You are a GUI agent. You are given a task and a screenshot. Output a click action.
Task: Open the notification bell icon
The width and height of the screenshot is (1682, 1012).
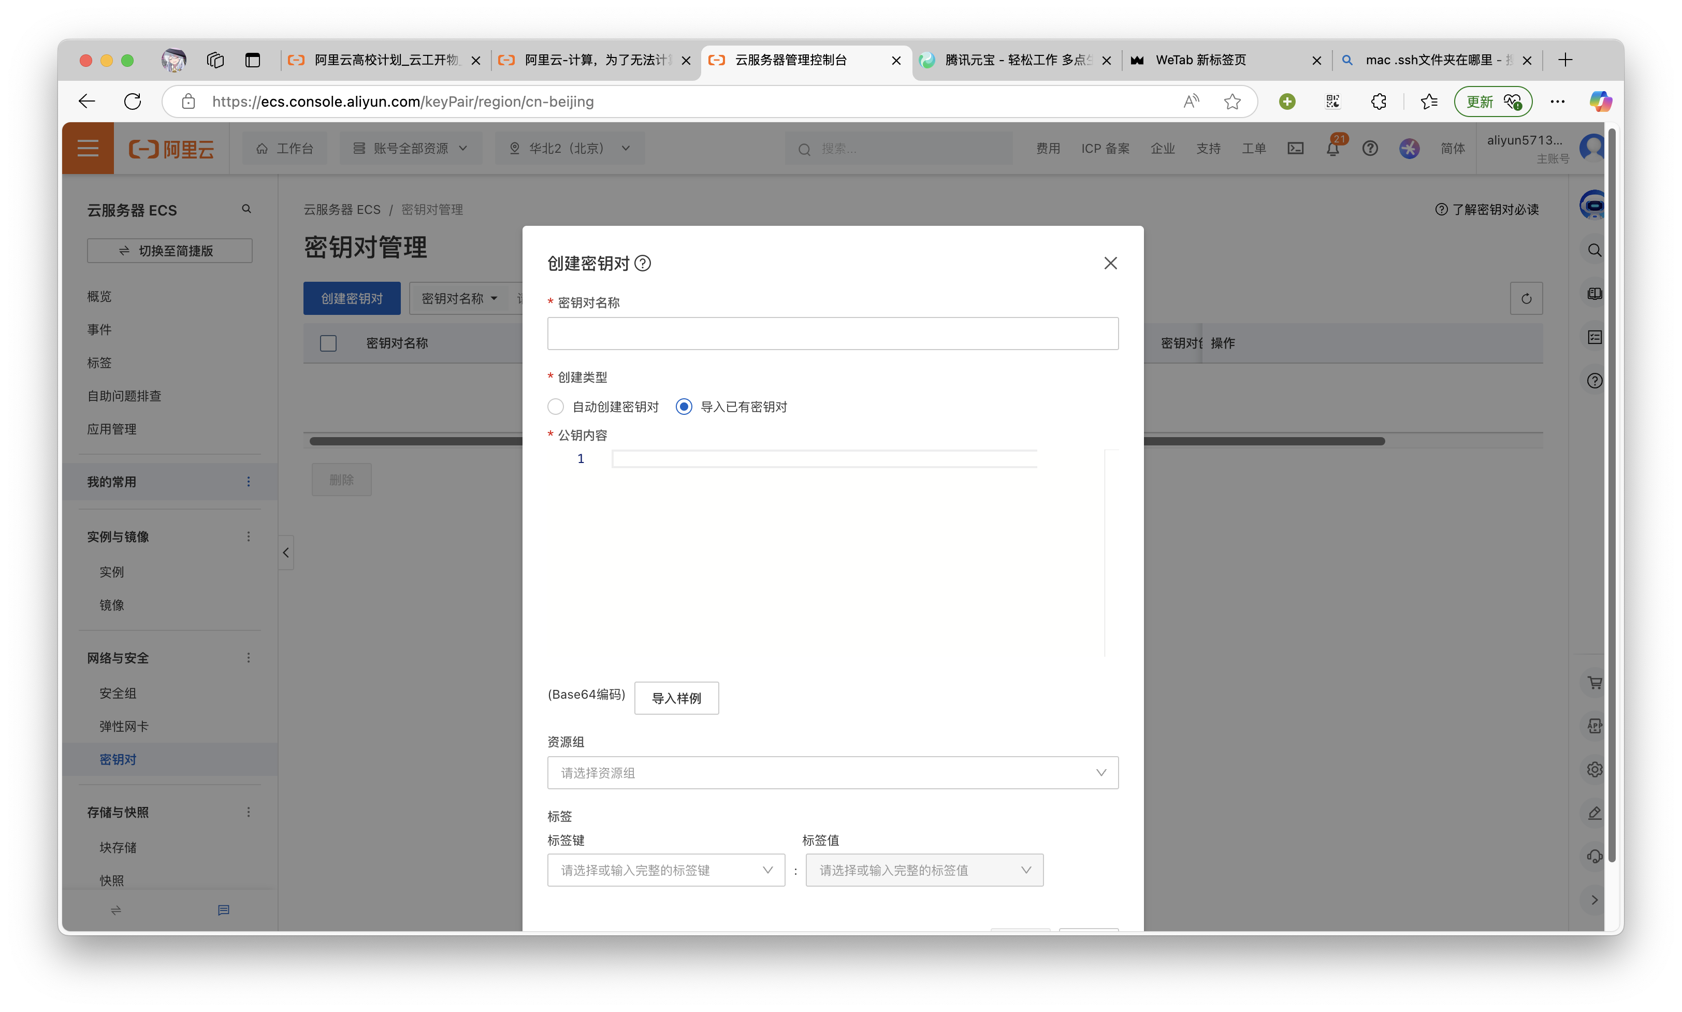1332,149
